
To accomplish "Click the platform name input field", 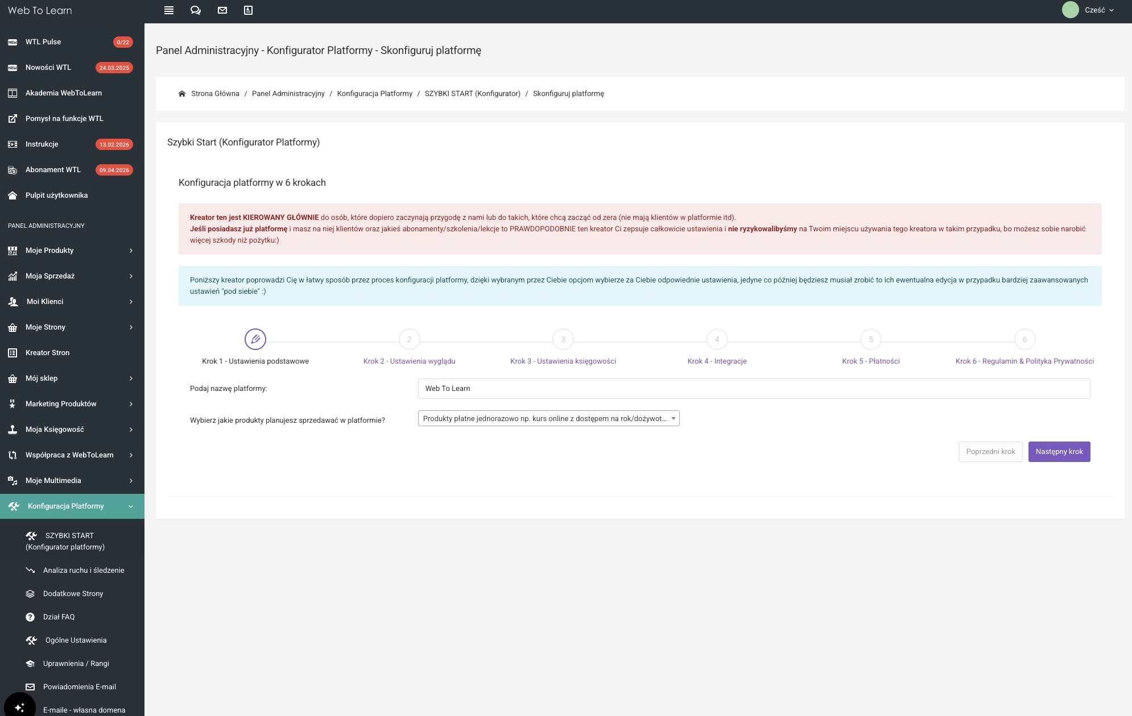I will tap(754, 389).
